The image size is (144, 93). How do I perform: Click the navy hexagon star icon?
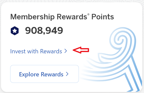[x=15, y=31]
